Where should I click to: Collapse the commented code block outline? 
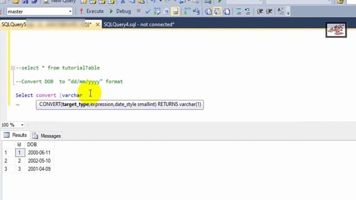click(13, 68)
